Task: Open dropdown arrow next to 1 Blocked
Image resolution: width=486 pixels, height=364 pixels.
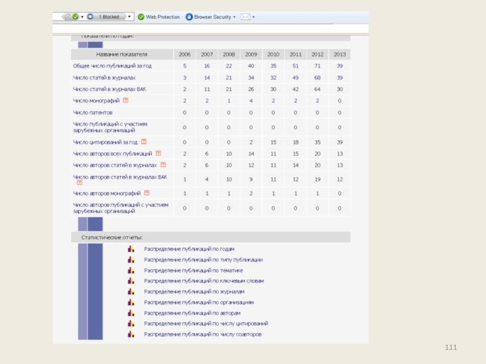Action: [x=129, y=17]
